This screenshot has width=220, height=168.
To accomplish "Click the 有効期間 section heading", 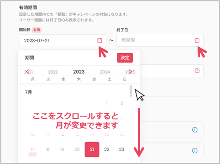I will 28,7.
